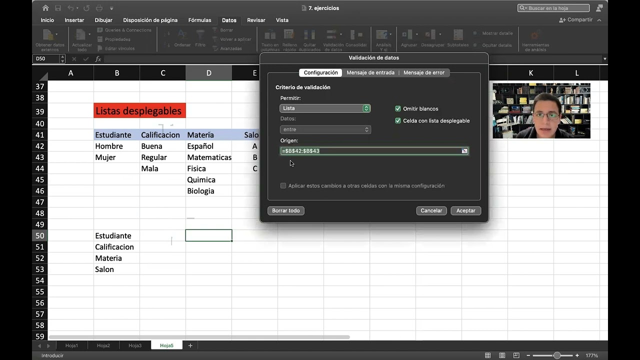This screenshot has width=640, height=360.
Task: Open the Vista ribbon tab
Action: (x=282, y=20)
